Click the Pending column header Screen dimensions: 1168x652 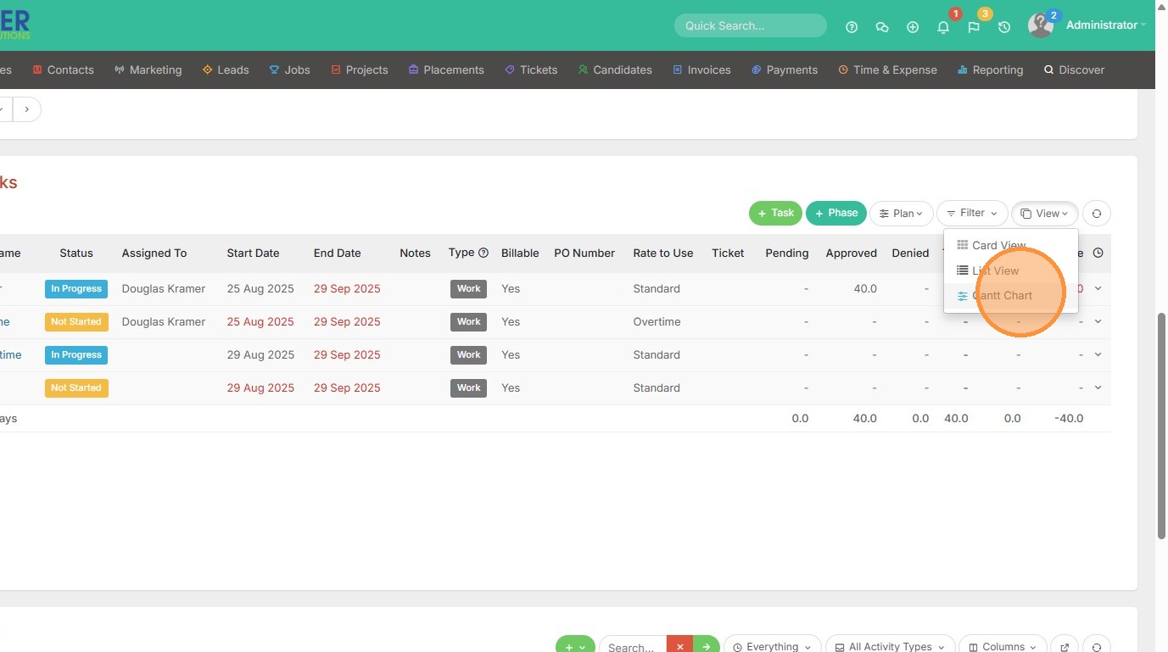click(x=786, y=253)
